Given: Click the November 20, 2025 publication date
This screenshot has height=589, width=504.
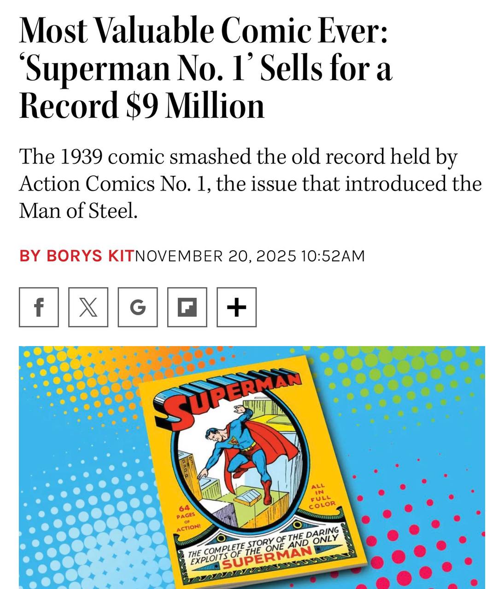Looking at the screenshot, I should [x=215, y=256].
